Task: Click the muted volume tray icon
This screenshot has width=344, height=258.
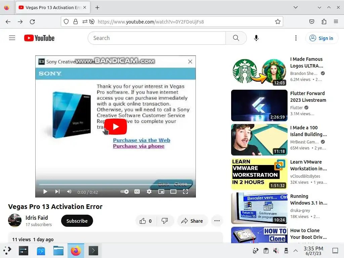Action: click(x=276, y=251)
